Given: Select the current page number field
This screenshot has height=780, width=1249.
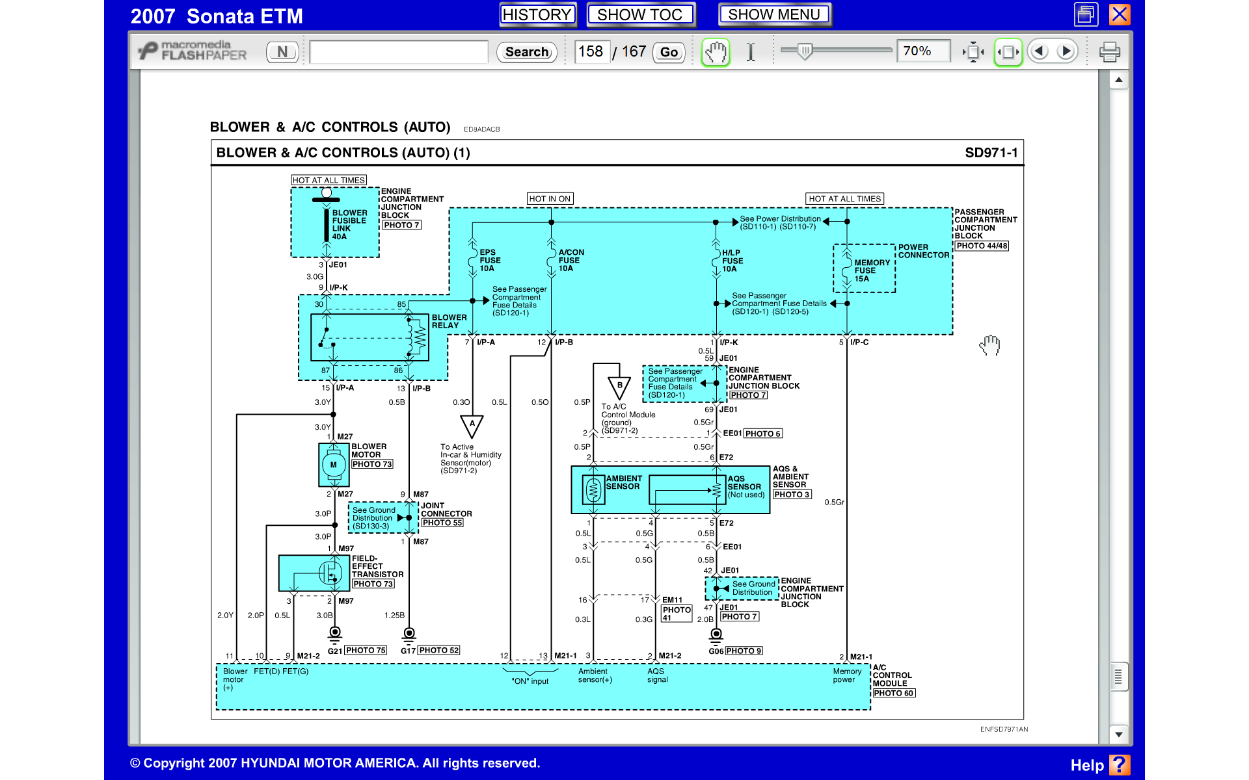Looking at the screenshot, I should (591, 51).
